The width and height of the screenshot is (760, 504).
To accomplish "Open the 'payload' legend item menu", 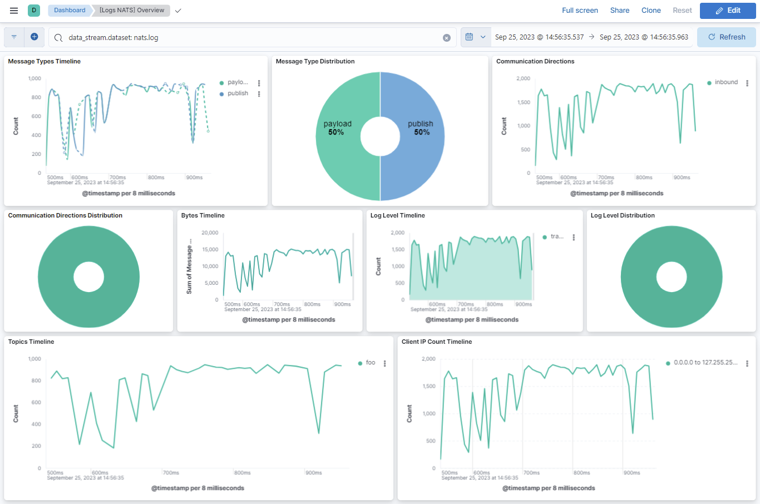I will [x=259, y=82].
